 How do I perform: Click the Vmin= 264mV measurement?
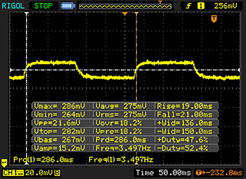(59, 115)
